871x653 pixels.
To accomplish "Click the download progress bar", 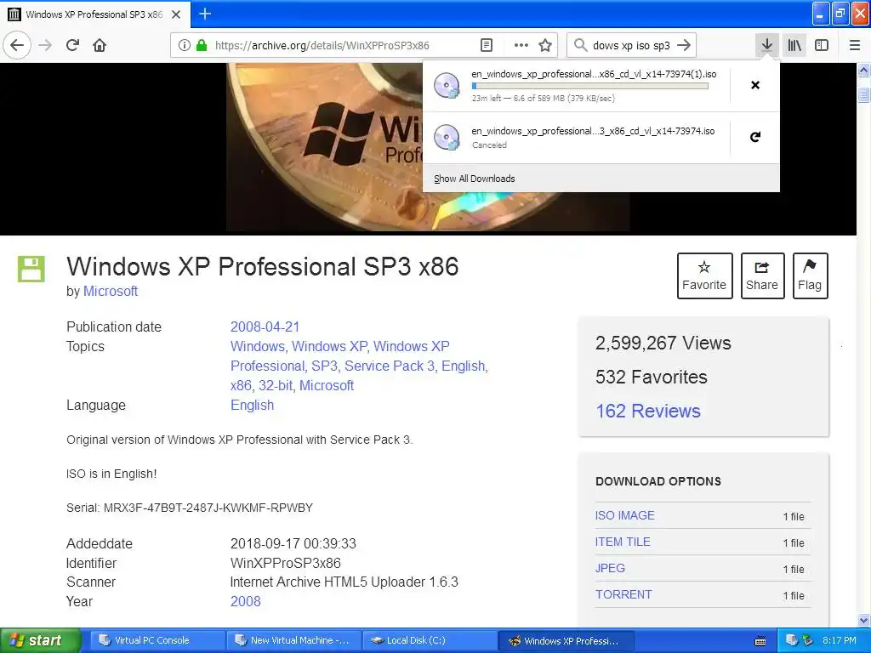I will (x=590, y=86).
